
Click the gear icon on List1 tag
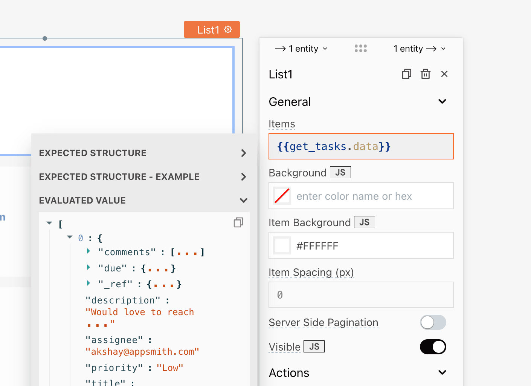[228, 29]
